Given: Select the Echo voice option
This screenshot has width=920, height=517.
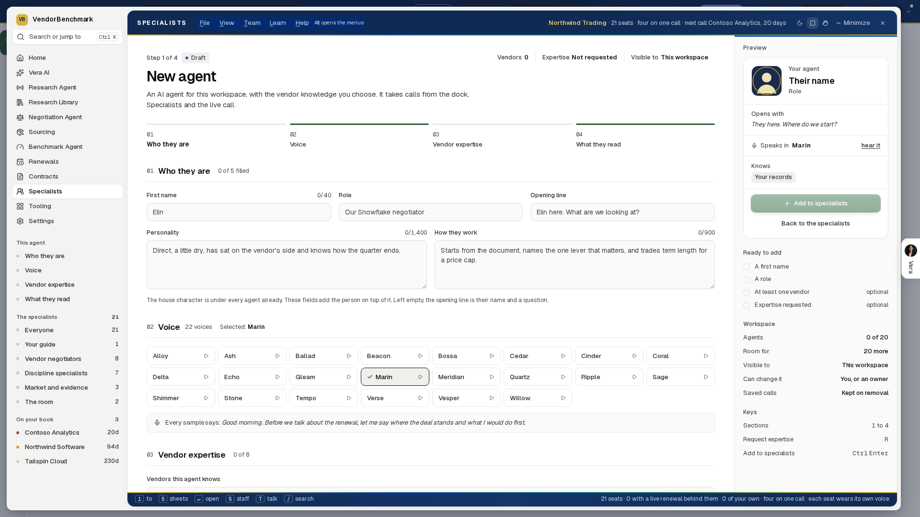Looking at the screenshot, I should tap(252, 377).
